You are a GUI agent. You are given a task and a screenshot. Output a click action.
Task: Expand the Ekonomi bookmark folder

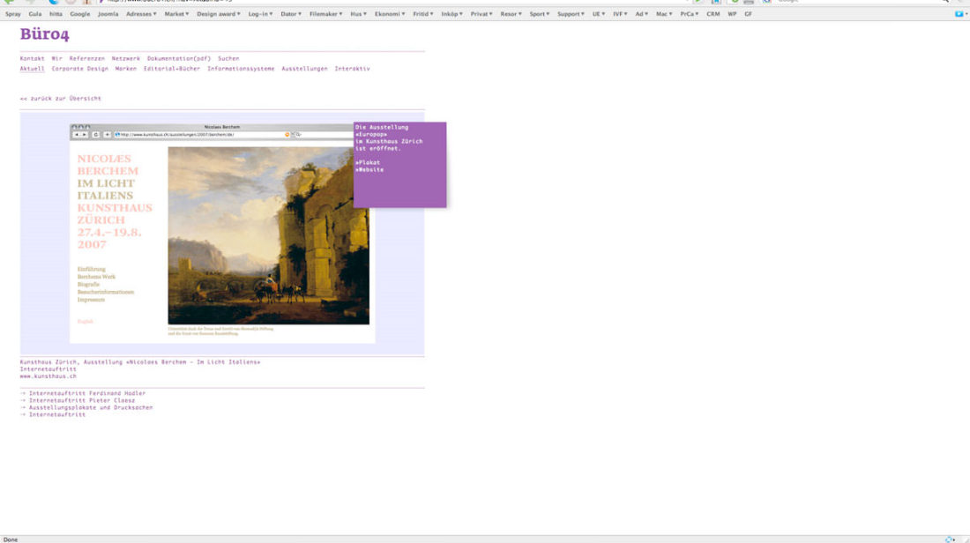point(390,13)
